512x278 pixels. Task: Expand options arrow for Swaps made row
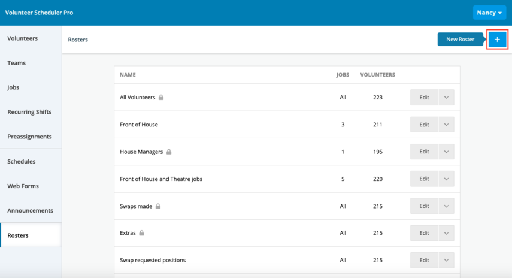pos(446,206)
